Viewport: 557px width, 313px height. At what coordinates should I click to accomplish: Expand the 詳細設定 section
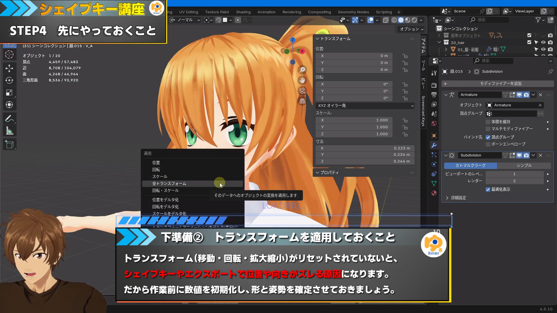(447, 198)
